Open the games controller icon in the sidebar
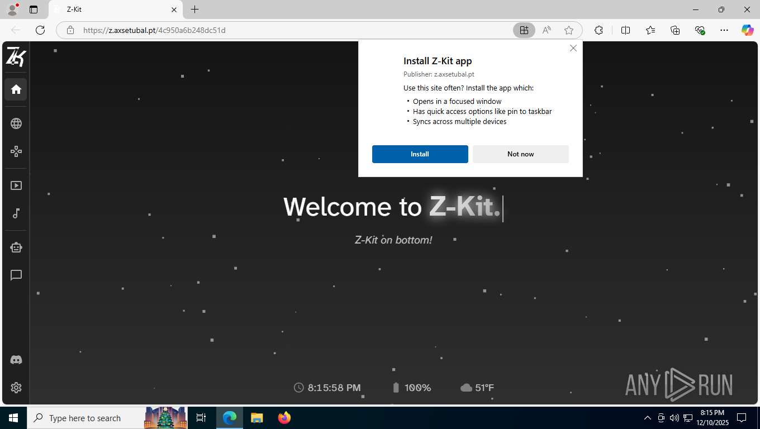Viewport: 760px width, 429px height. point(16,151)
